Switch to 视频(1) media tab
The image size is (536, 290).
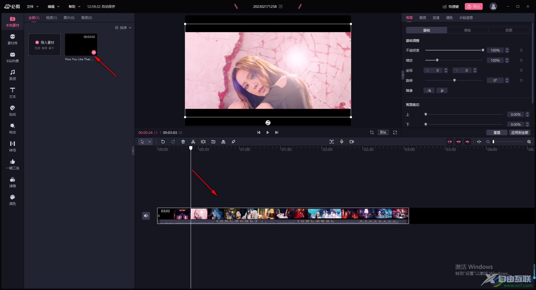click(x=51, y=18)
